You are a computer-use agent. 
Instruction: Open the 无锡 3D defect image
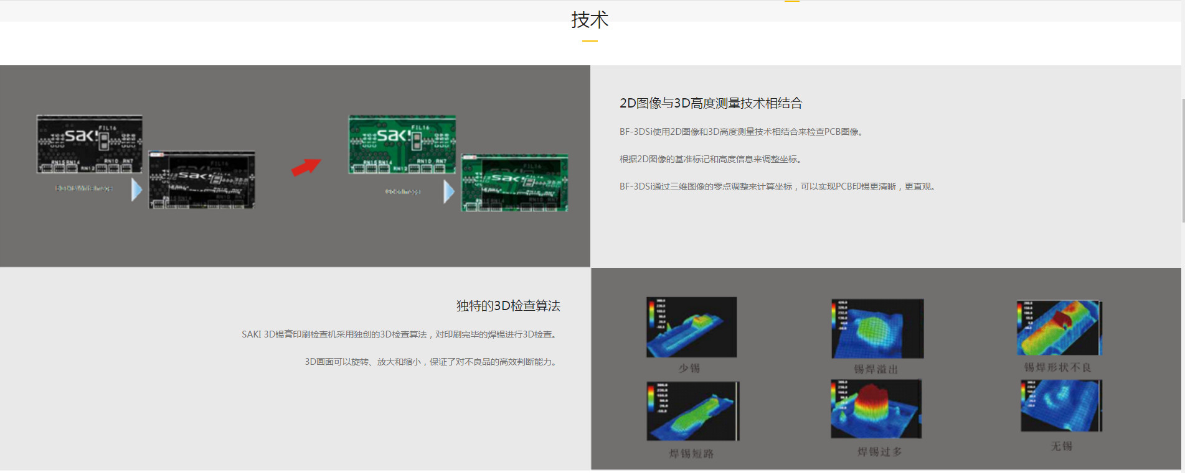(1061, 406)
